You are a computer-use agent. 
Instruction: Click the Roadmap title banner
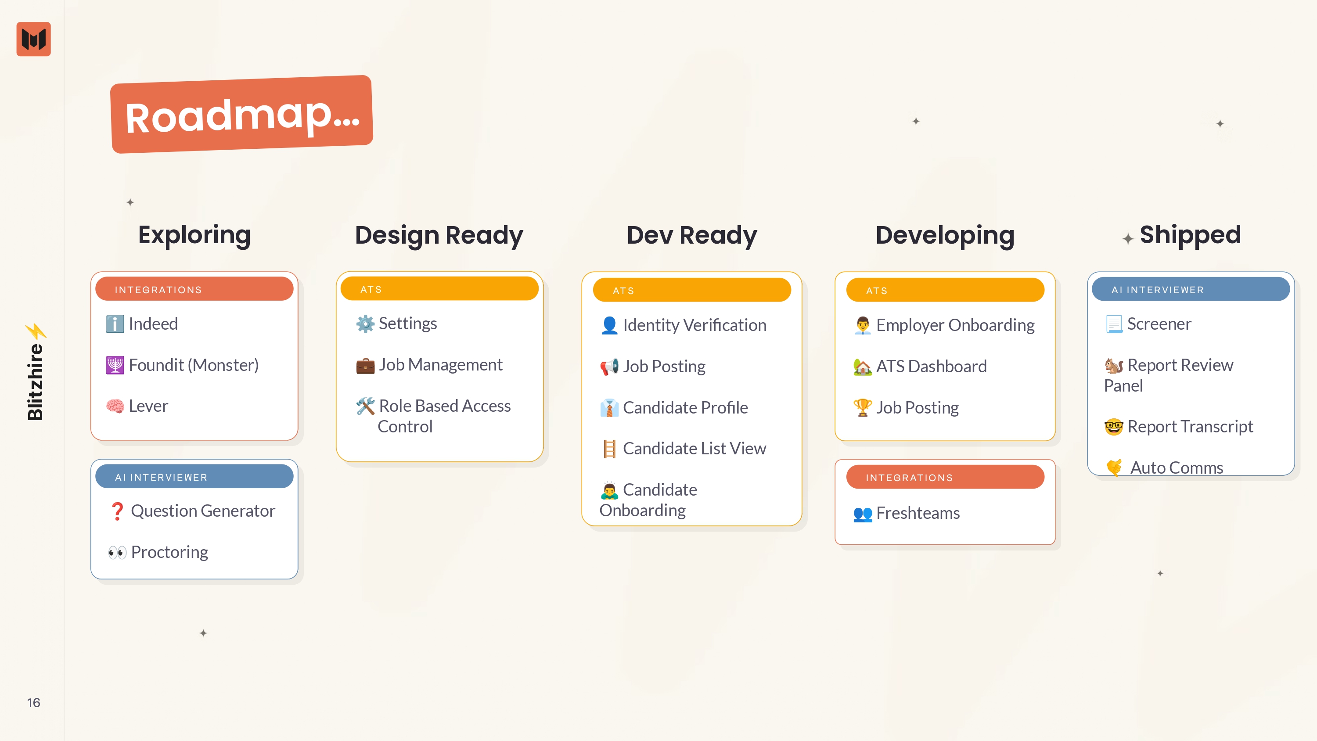click(242, 114)
